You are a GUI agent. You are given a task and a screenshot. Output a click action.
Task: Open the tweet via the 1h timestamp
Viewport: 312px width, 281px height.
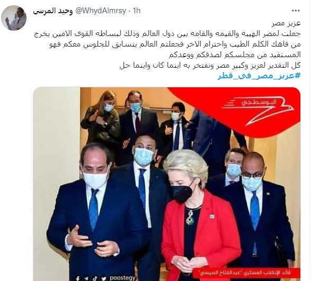tap(137, 11)
